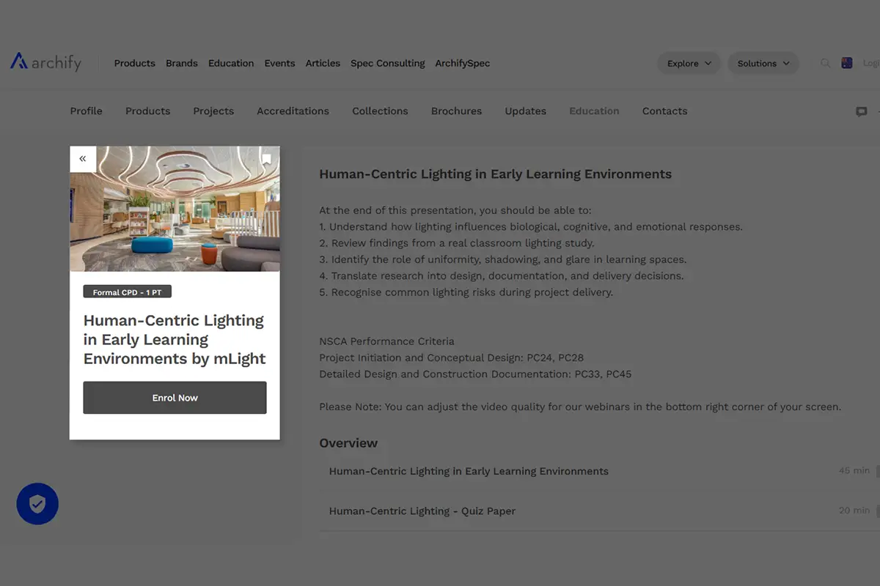
Task: Switch to the Updates tab
Action: click(x=525, y=111)
